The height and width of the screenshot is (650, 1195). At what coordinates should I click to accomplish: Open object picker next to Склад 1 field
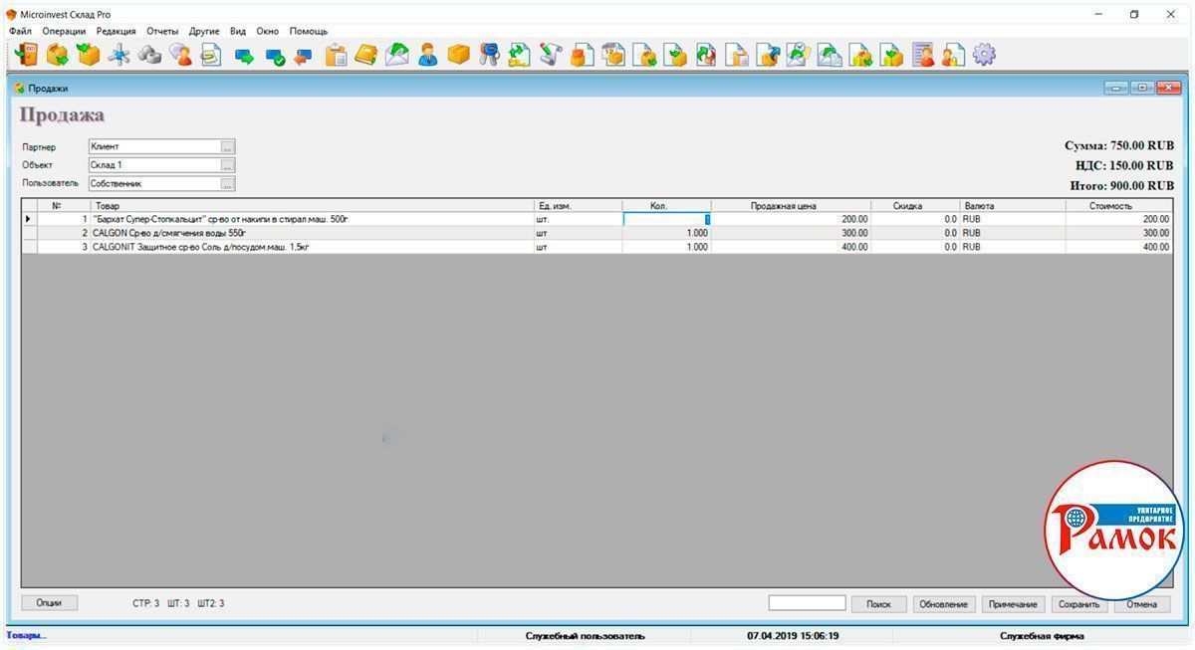(228, 165)
